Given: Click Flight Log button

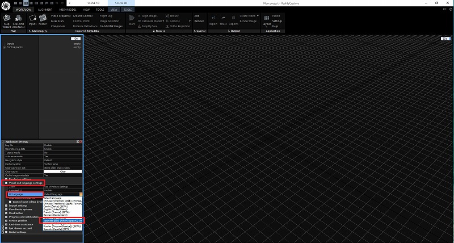Looking at the screenshot, I should pos(106,16).
